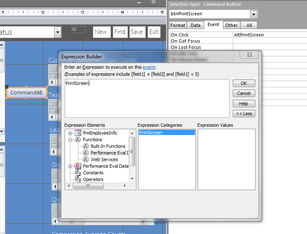Collapse the Functions tree node
Image resolution: width=307 pixels, height=234 pixels.
click(70, 140)
